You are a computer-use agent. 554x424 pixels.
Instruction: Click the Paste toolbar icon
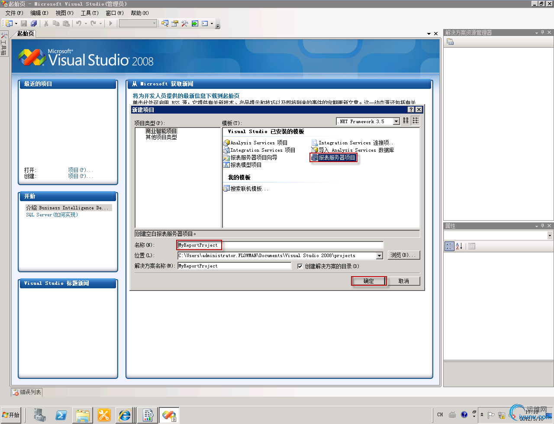66,23
